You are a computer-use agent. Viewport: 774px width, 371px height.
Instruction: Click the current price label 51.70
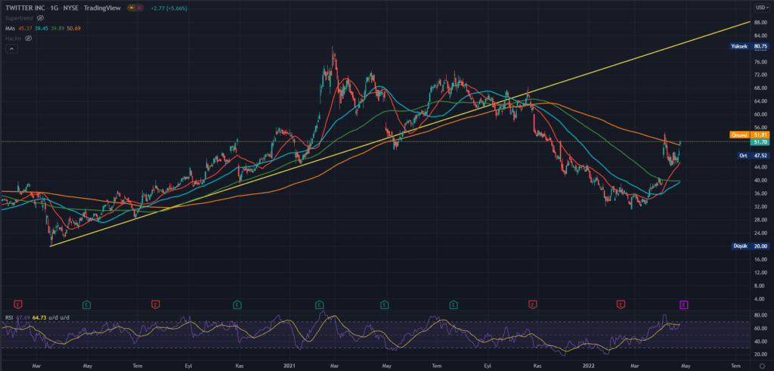coord(760,142)
